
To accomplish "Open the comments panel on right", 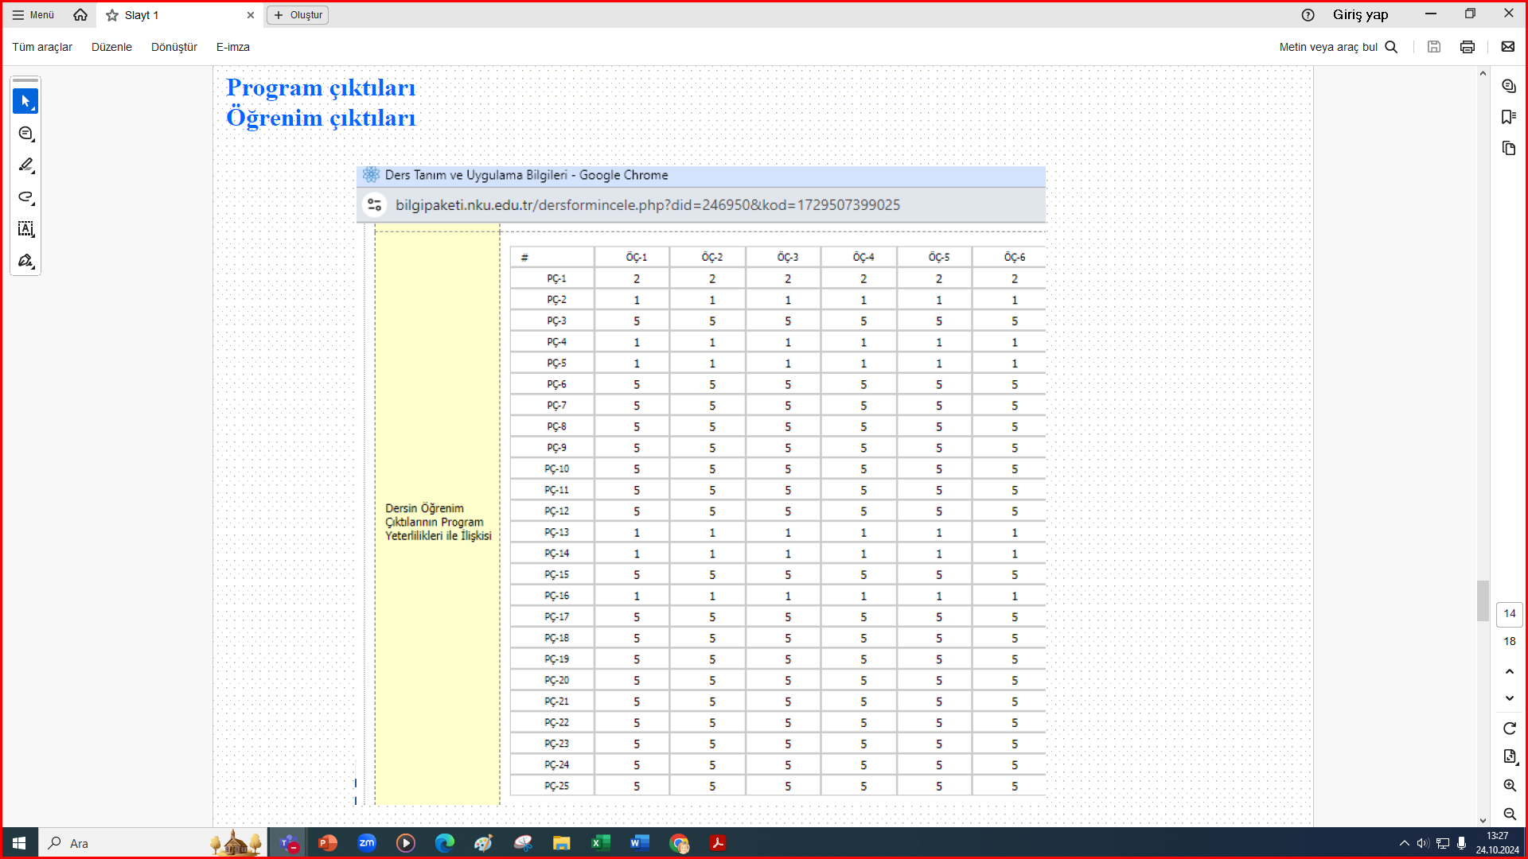I will click(x=1509, y=86).
